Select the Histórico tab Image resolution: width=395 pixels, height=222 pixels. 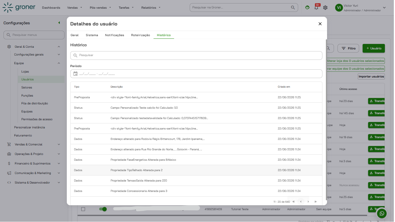point(164,35)
